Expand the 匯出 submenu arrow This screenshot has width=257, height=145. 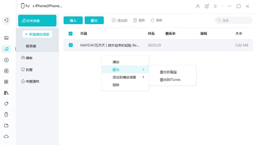(143, 69)
